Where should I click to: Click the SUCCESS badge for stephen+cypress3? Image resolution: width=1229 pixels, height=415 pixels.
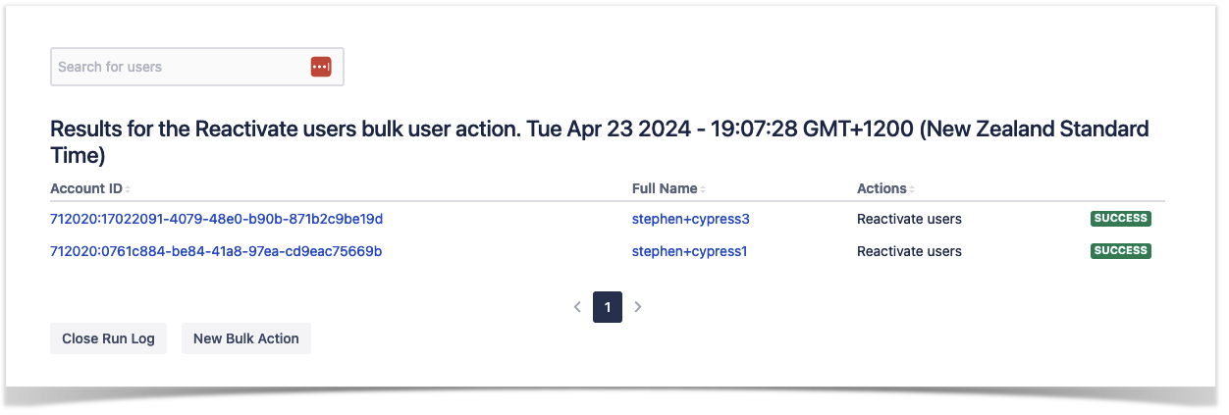tap(1120, 219)
